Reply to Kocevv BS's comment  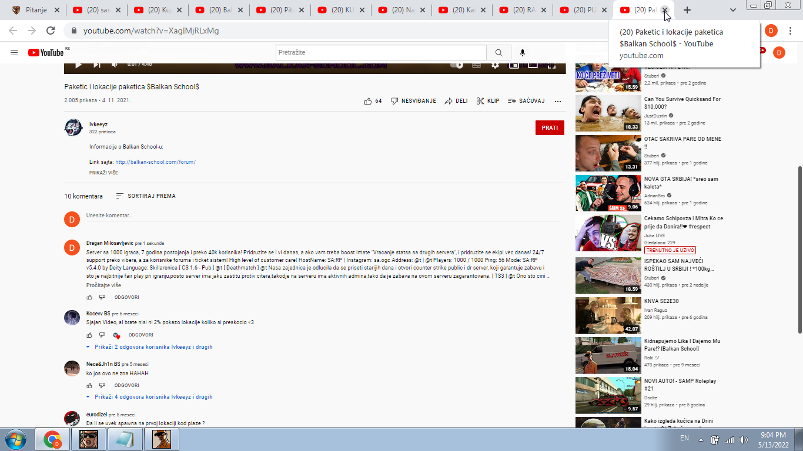141,335
